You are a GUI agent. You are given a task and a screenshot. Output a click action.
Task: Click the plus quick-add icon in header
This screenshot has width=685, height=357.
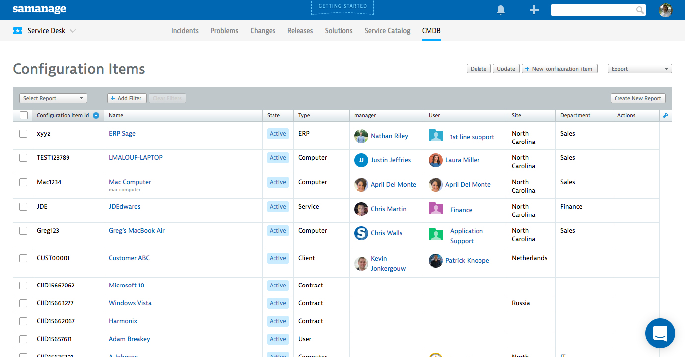click(x=534, y=10)
